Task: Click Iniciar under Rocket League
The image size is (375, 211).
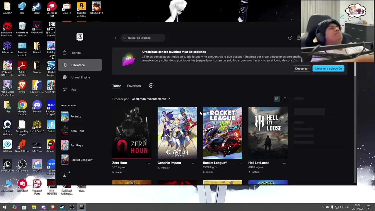Action: [x=208, y=172]
